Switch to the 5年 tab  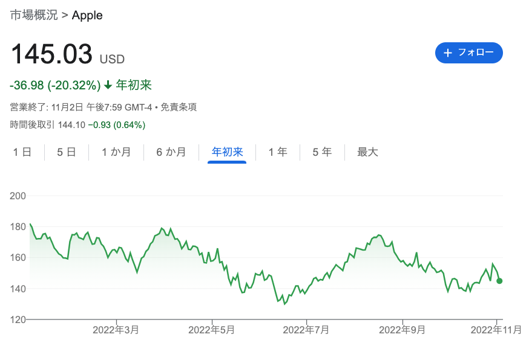click(x=322, y=152)
